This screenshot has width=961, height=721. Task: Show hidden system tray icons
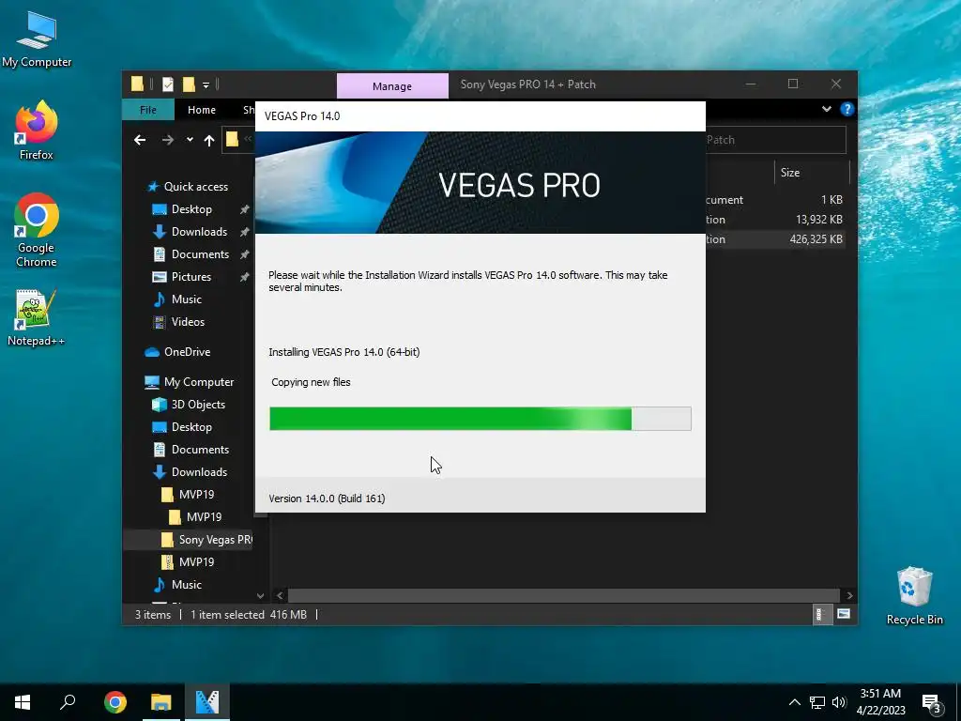pos(794,702)
